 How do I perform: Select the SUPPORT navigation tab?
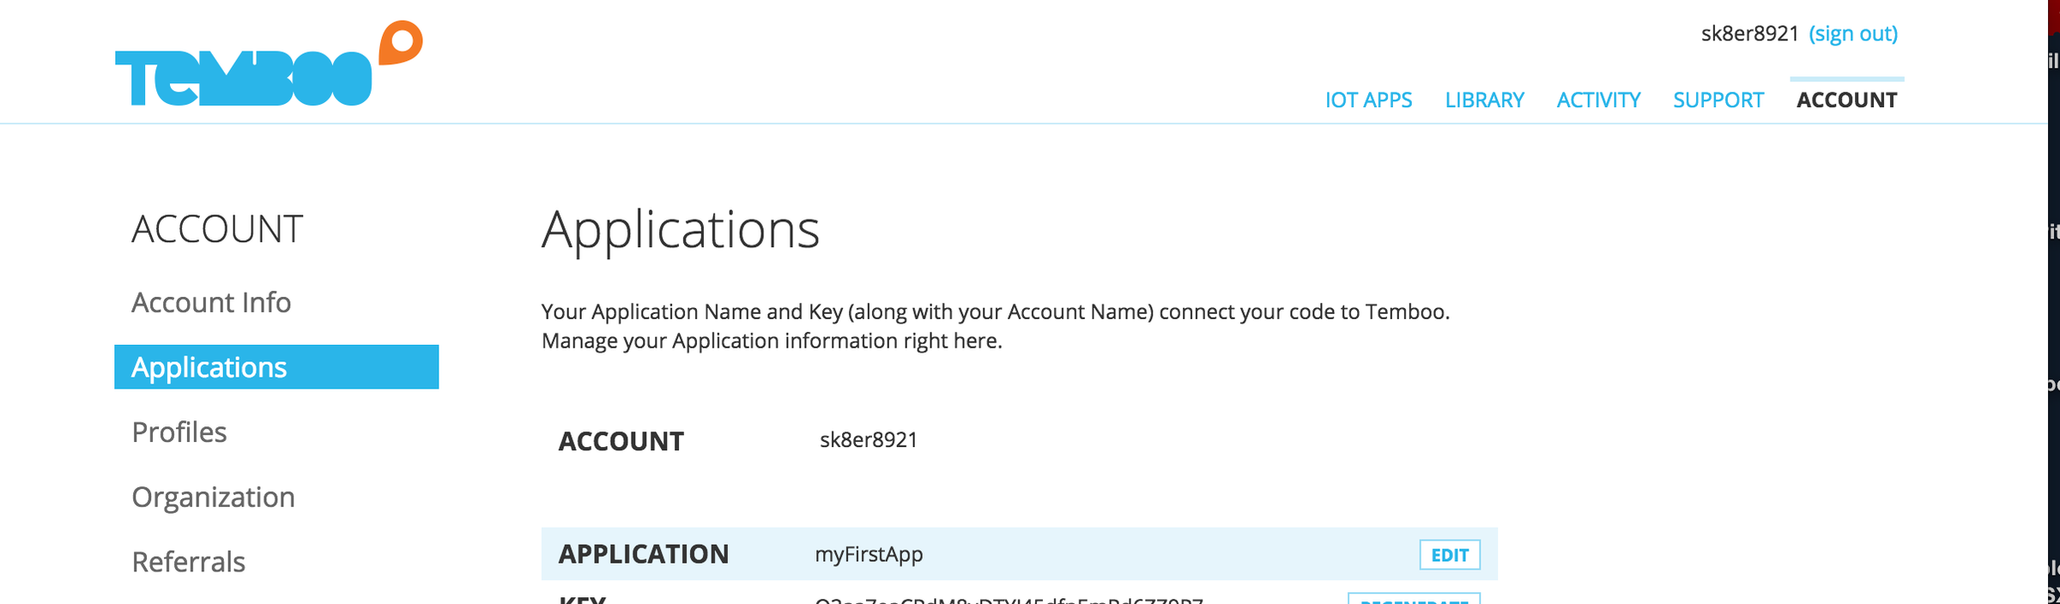coord(1718,100)
